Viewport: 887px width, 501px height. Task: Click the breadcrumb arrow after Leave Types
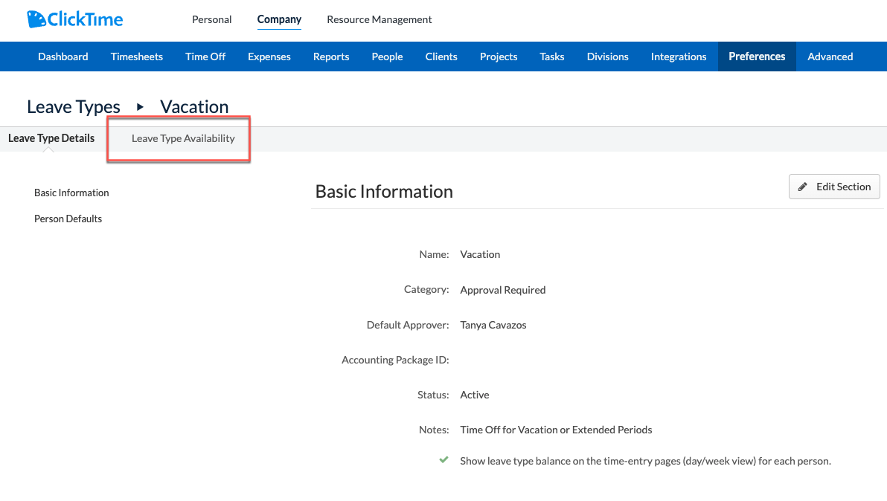(140, 107)
